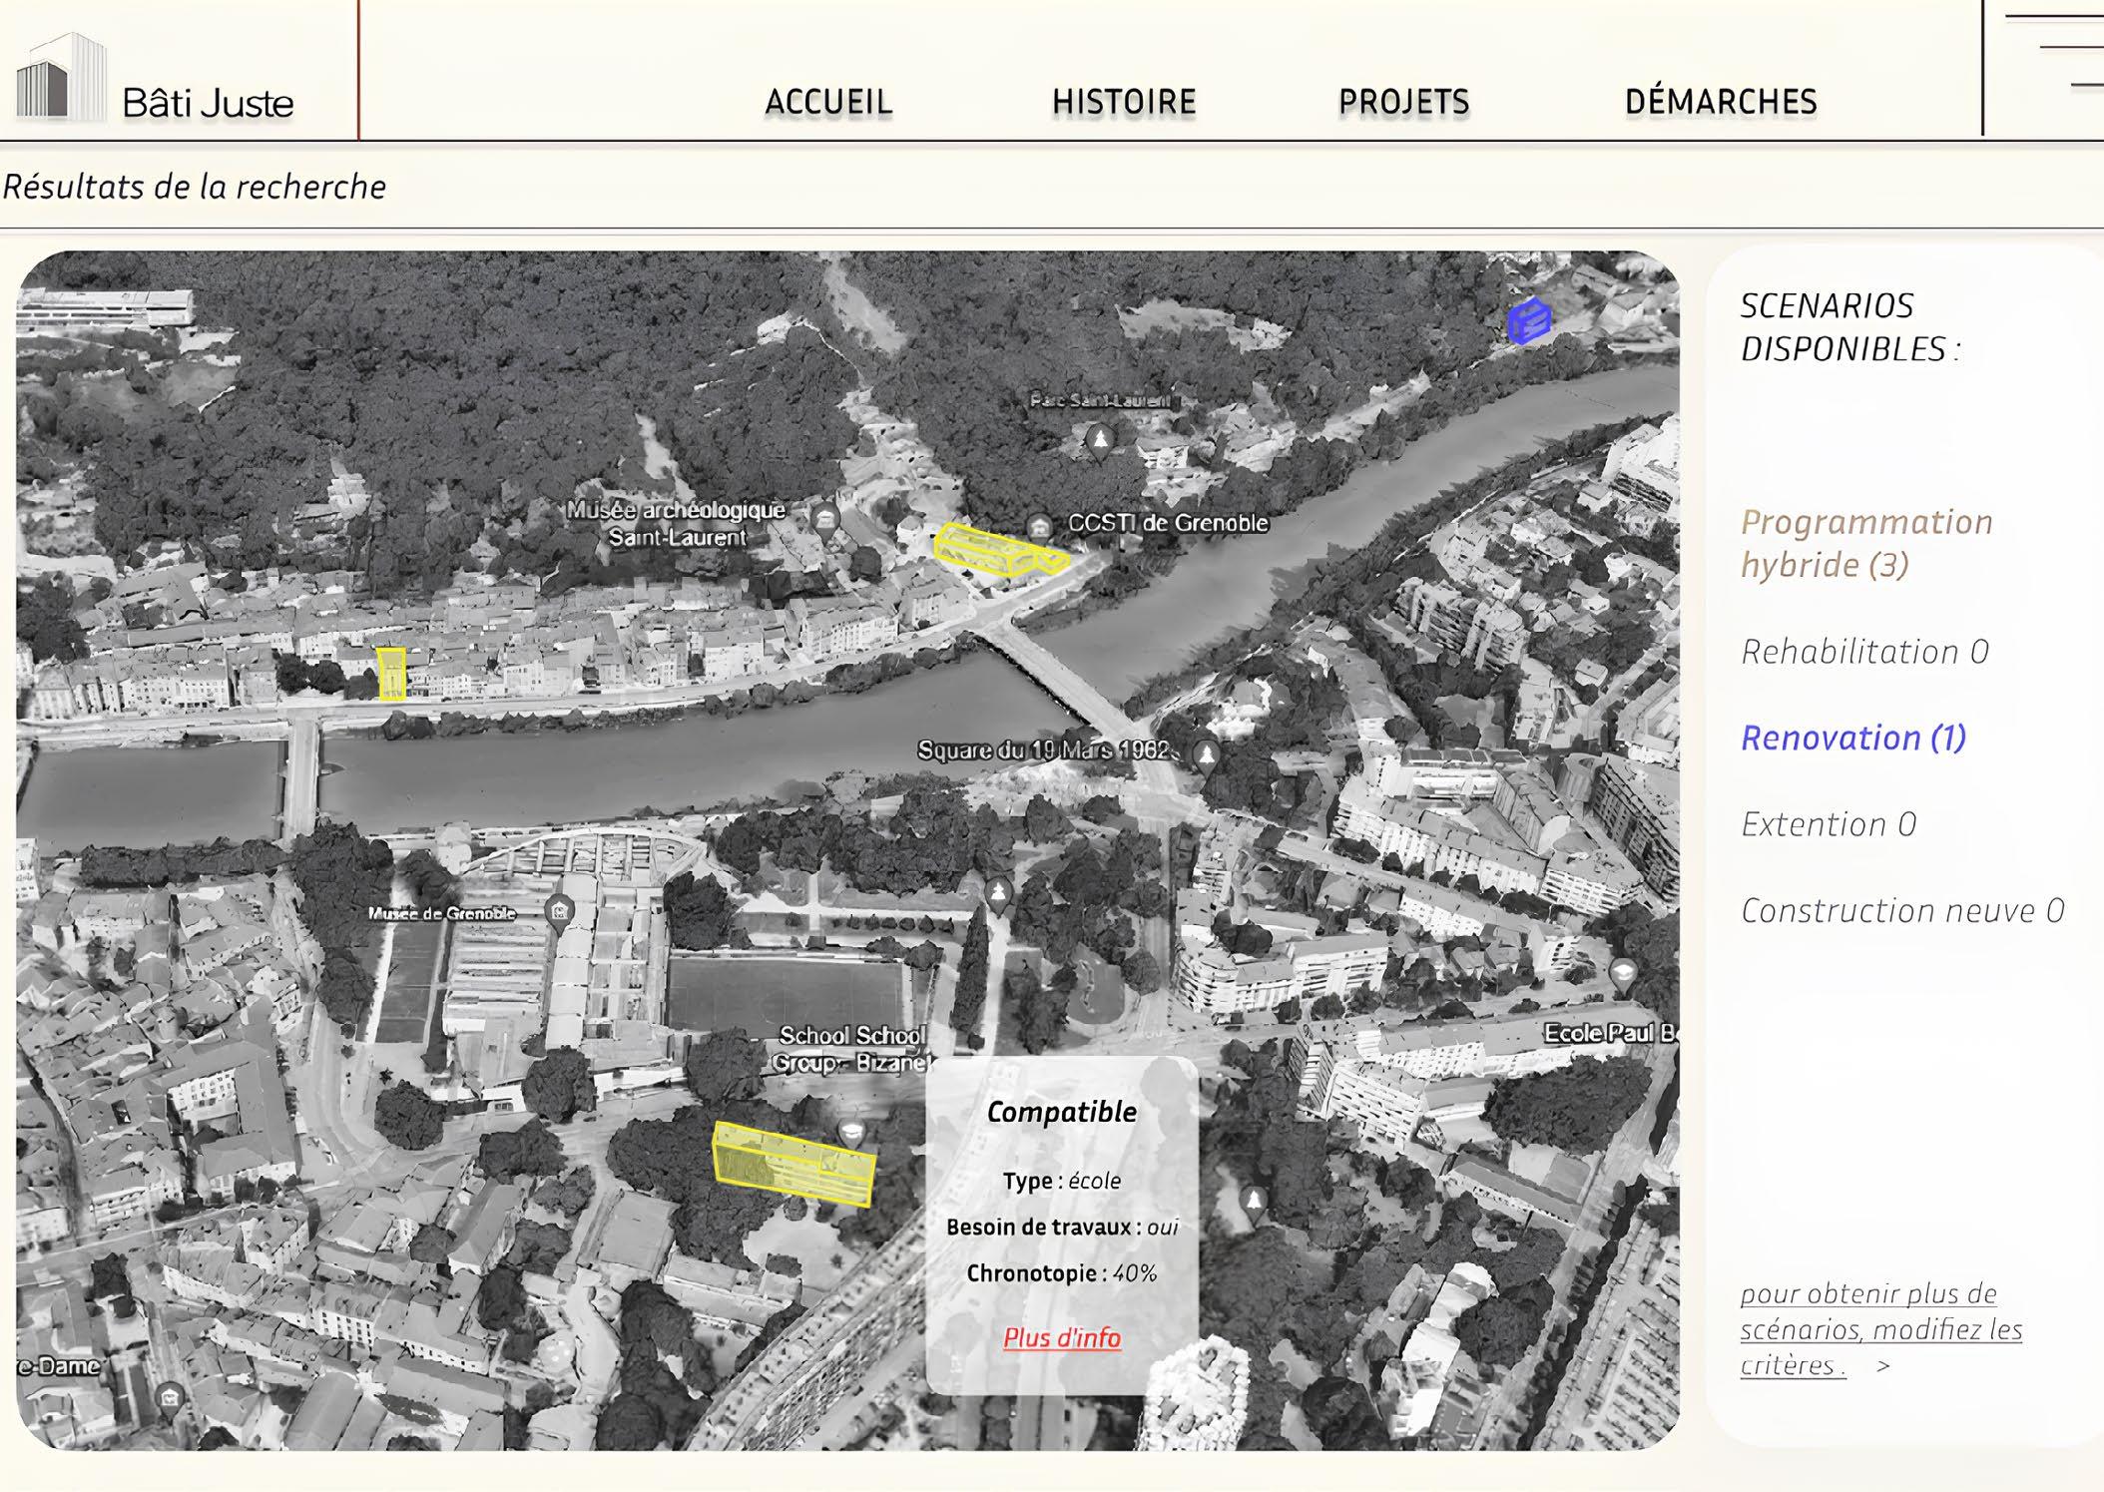Go to ACCUEIL page

tap(827, 102)
